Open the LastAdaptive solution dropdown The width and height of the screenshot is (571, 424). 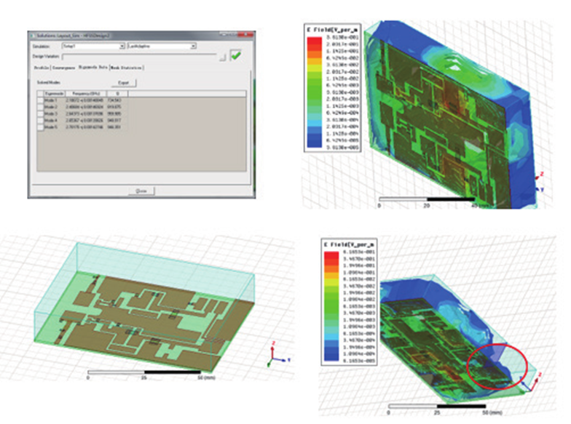pyautogui.click(x=162, y=47)
